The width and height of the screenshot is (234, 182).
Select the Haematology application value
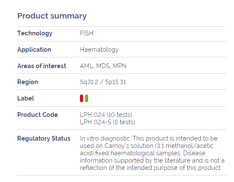(99, 50)
